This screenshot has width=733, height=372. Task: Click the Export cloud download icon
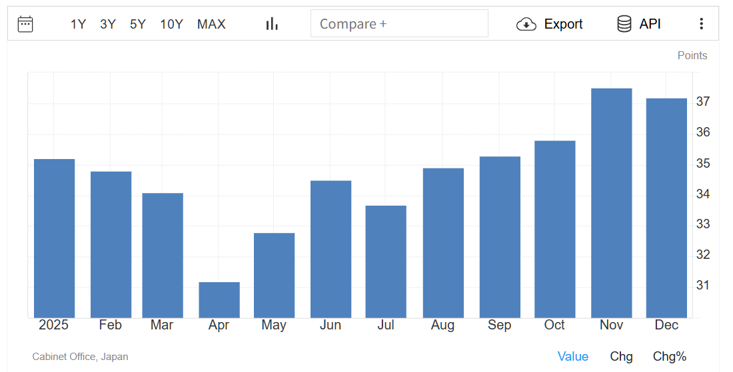[526, 24]
